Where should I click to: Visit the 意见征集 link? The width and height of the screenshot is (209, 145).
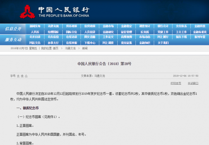click(127, 43)
